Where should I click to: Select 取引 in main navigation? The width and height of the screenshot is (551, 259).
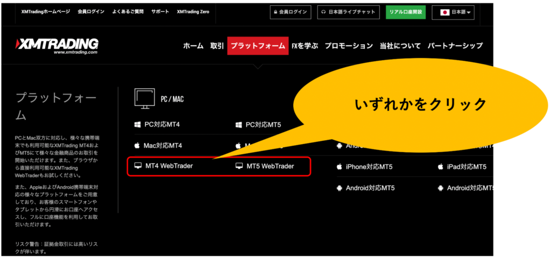(x=217, y=46)
